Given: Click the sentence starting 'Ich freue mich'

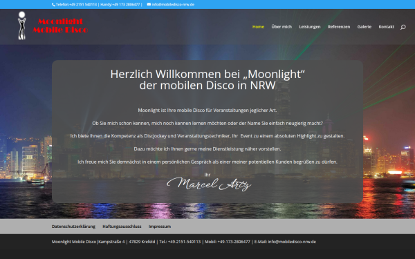Looking at the screenshot, I should [207, 162].
